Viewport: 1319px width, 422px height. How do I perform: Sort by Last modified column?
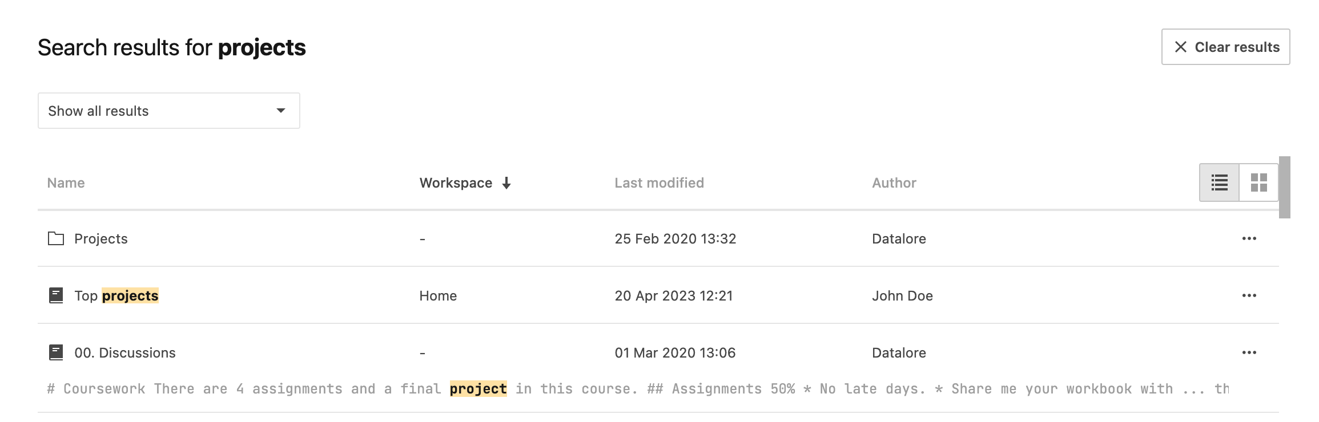tap(659, 183)
